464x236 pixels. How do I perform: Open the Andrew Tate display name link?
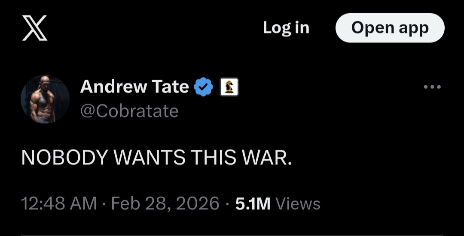pos(134,87)
